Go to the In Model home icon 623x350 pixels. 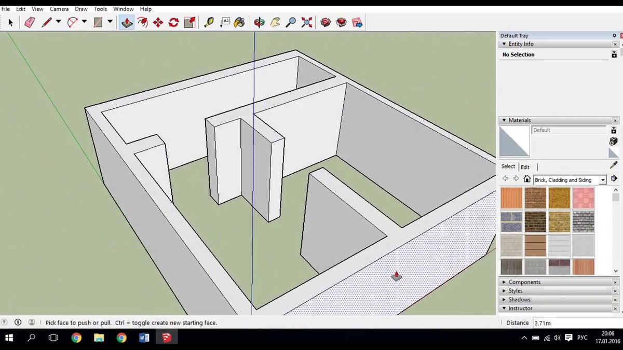(527, 179)
